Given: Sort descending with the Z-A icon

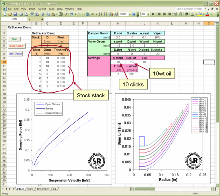Looking at the screenshot, I should pyautogui.click(x=105, y=14).
